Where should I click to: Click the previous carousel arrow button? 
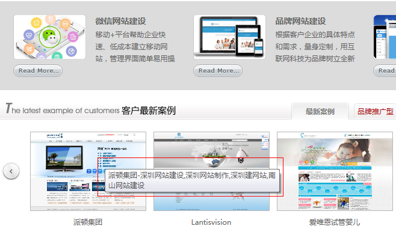pos(11,171)
